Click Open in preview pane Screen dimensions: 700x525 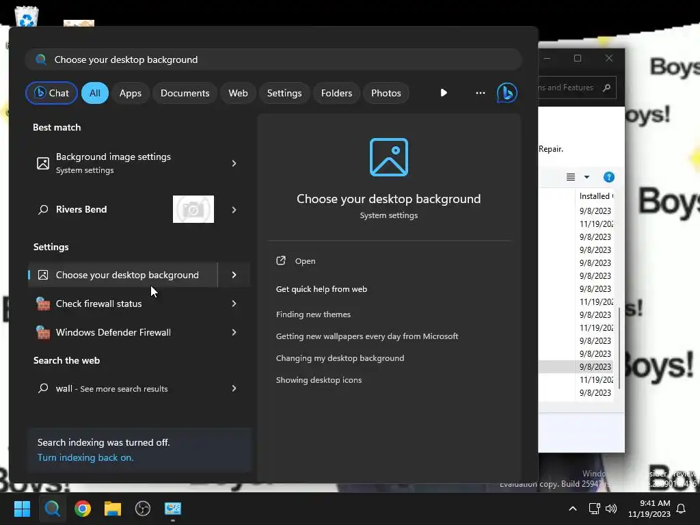(305, 261)
